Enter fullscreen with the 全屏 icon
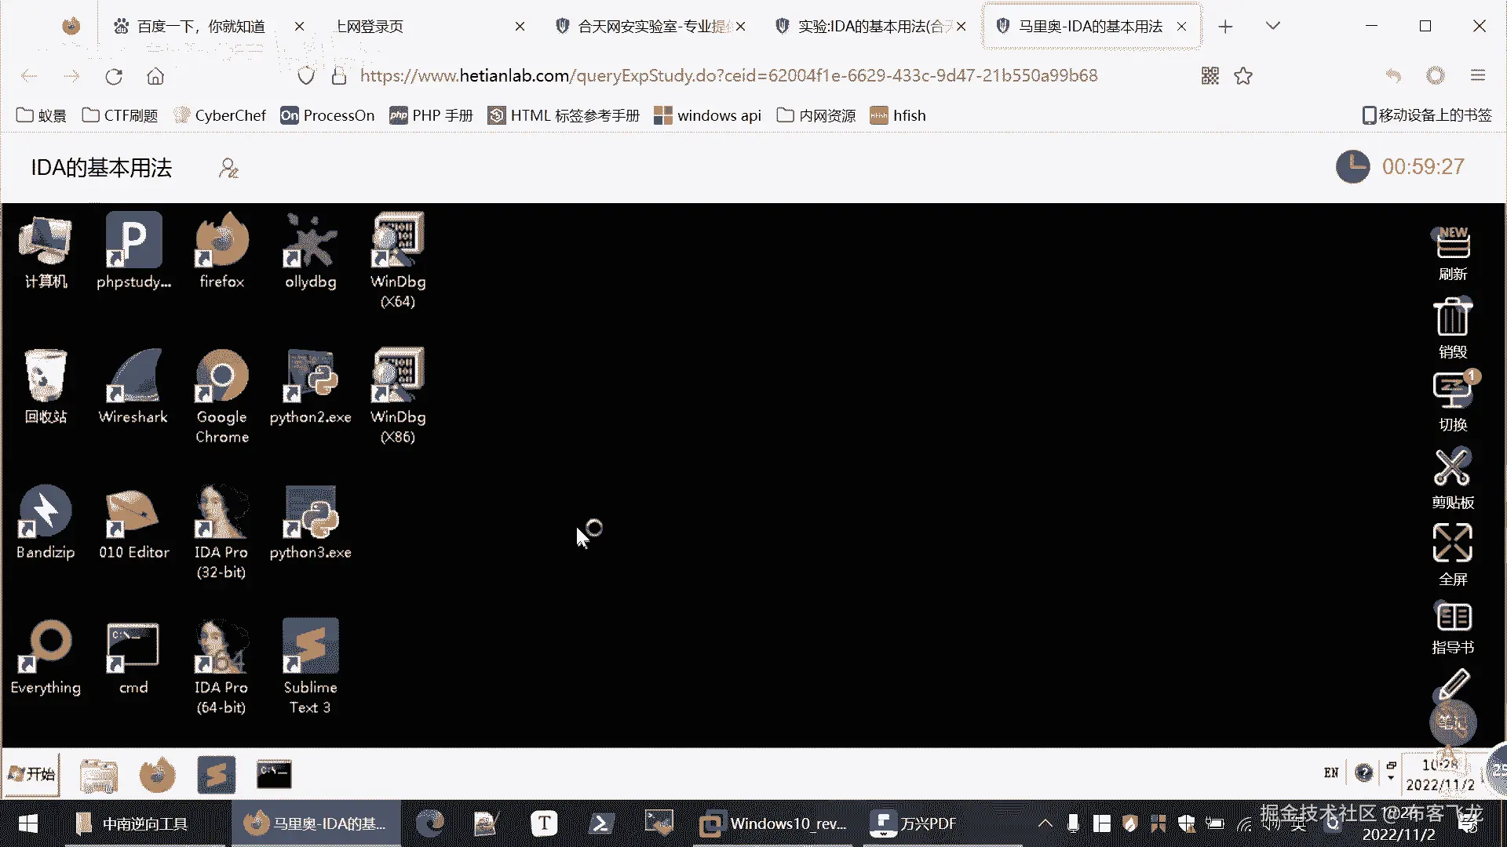The image size is (1507, 847). 1452,543
